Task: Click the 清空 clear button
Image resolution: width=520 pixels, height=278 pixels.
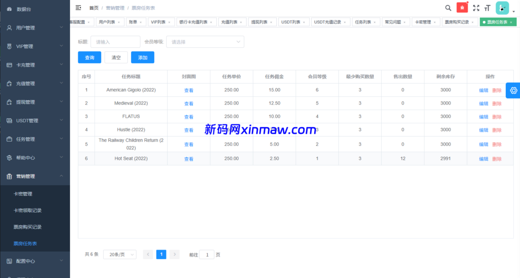Action: click(116, 57)
